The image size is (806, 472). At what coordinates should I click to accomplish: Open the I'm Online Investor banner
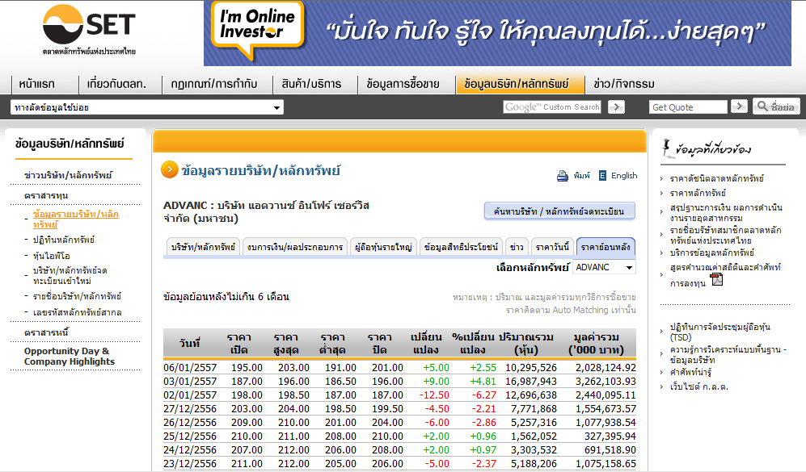click(x=497, y=33)
